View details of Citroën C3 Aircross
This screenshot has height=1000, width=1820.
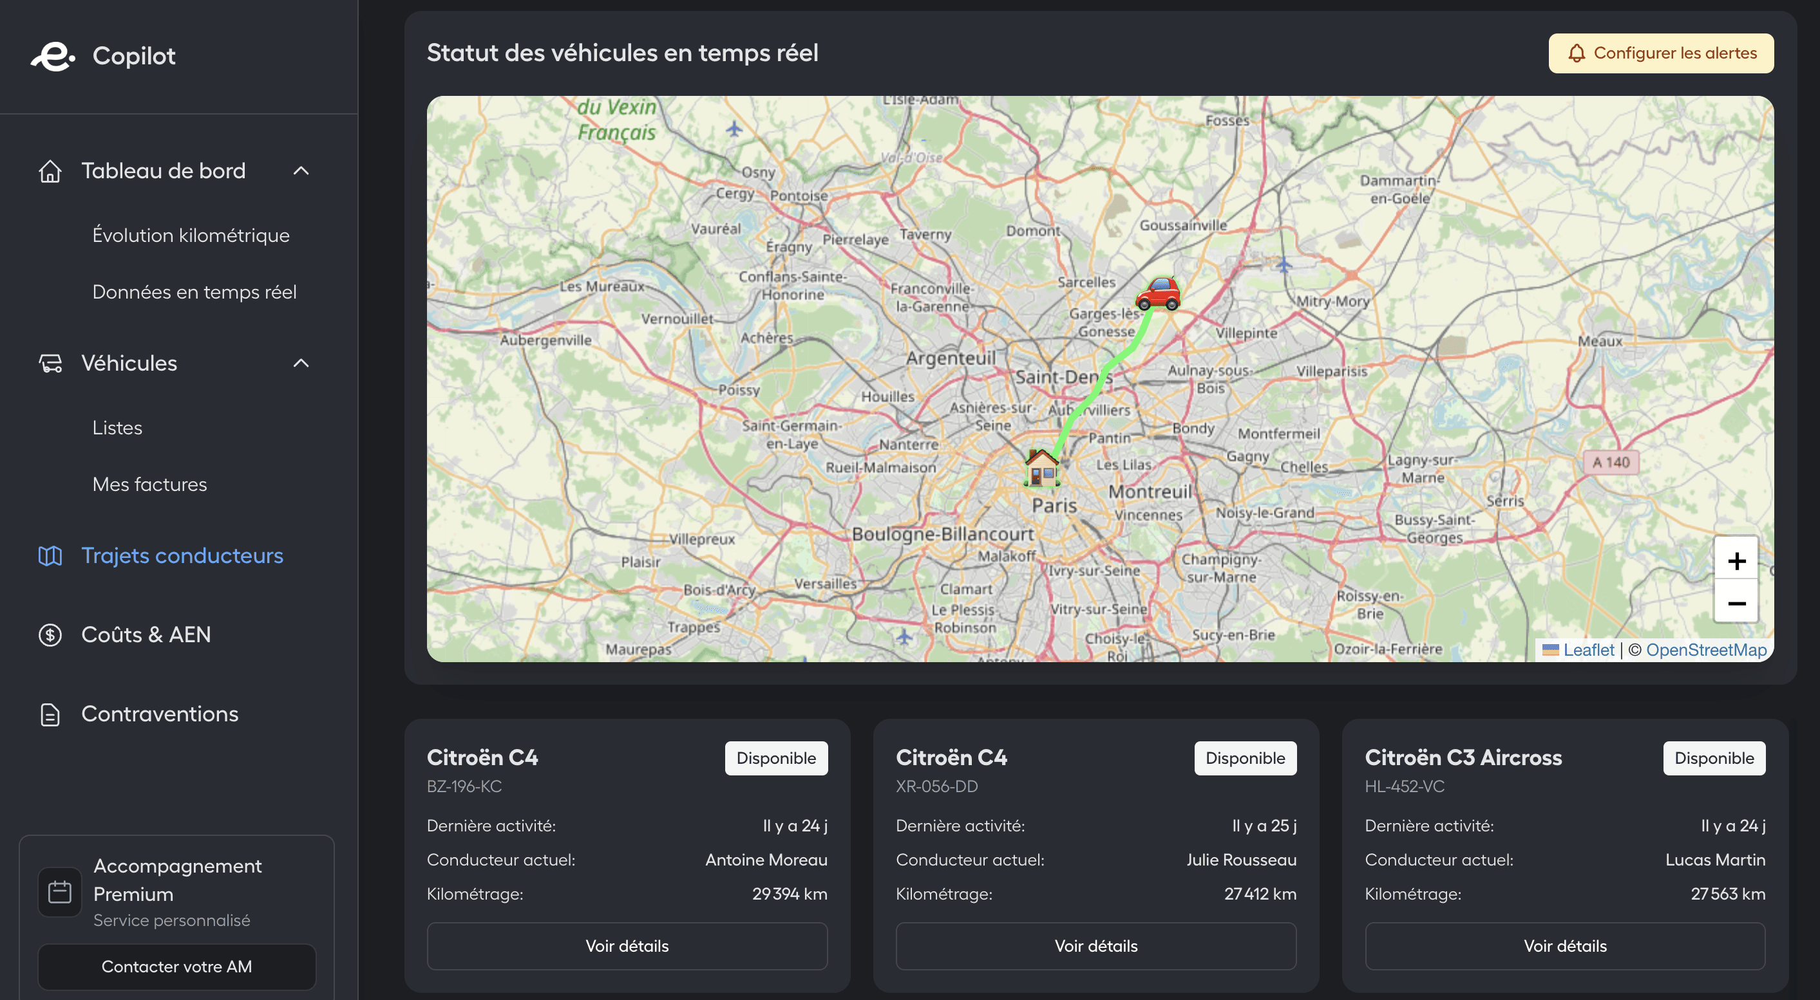point(1564,946)
